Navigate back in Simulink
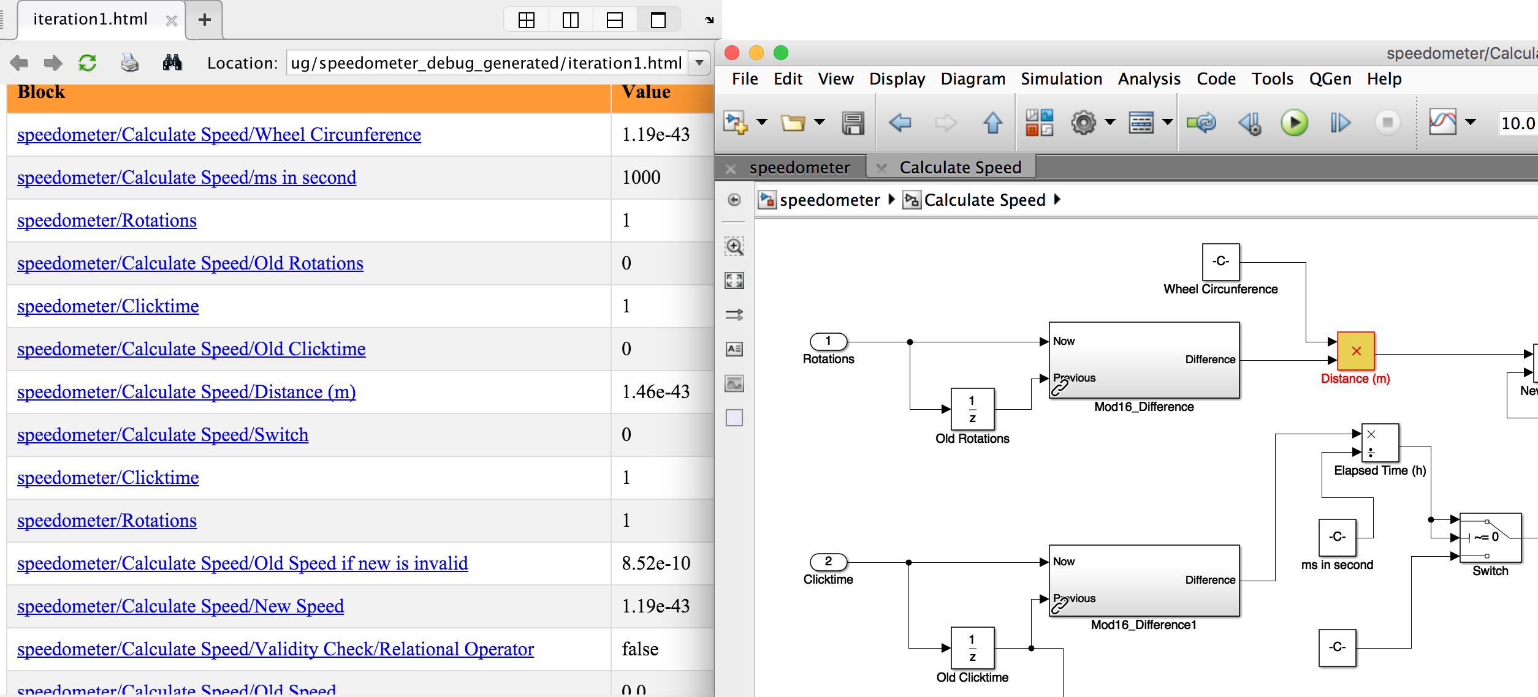This screenshot has height=697, width=1538. click(x=900, y=122)
